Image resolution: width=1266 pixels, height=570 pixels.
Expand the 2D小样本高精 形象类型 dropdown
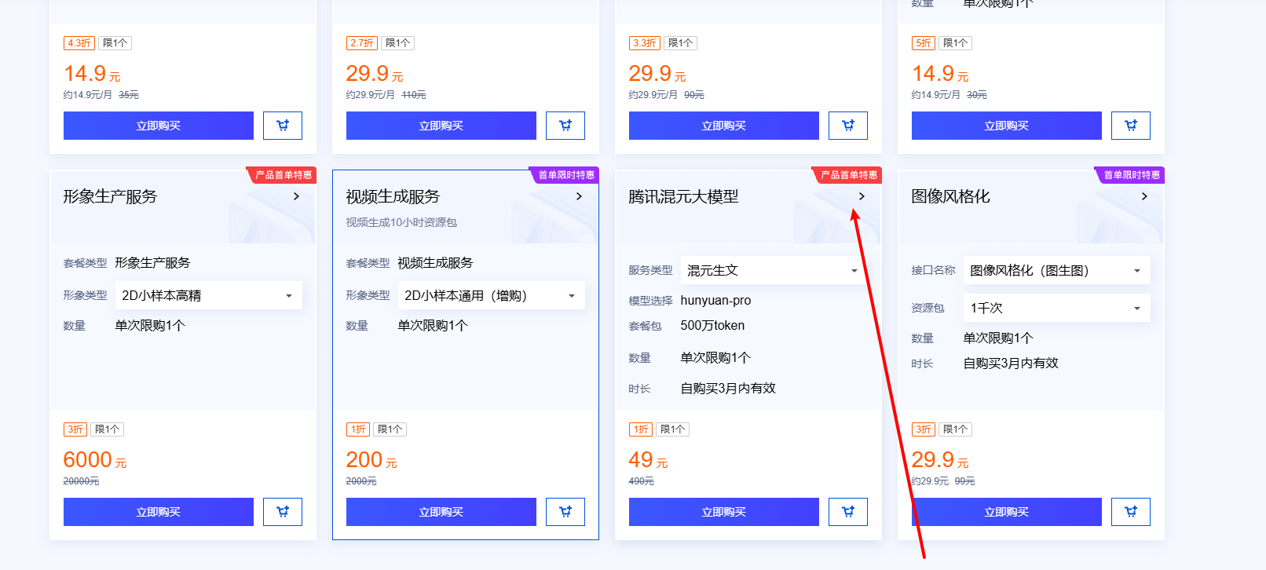click(x=209, y=295)
